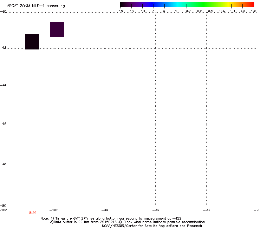260x228 pixels.
Task: Click the -42 latitude label
Action: (x=3, y=47)
